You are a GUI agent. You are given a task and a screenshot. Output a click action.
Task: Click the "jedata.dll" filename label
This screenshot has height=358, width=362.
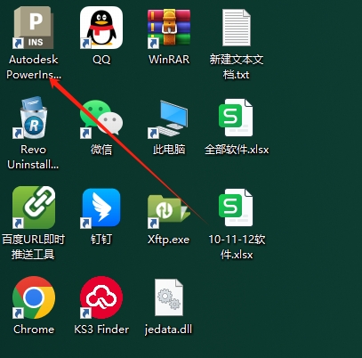[x=168, y=330]
